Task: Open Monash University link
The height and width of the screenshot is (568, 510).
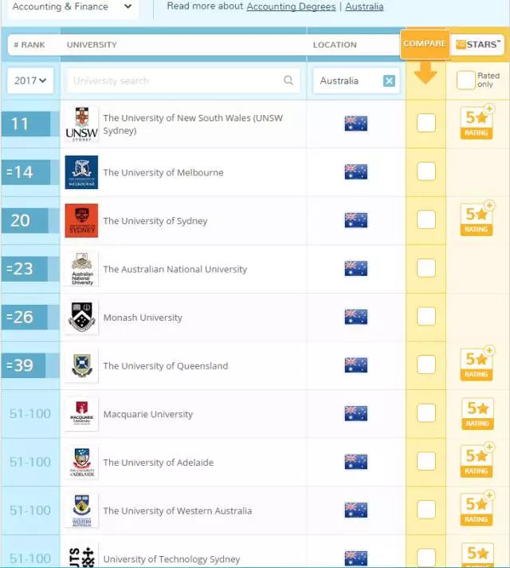Action: coord(143,318)
